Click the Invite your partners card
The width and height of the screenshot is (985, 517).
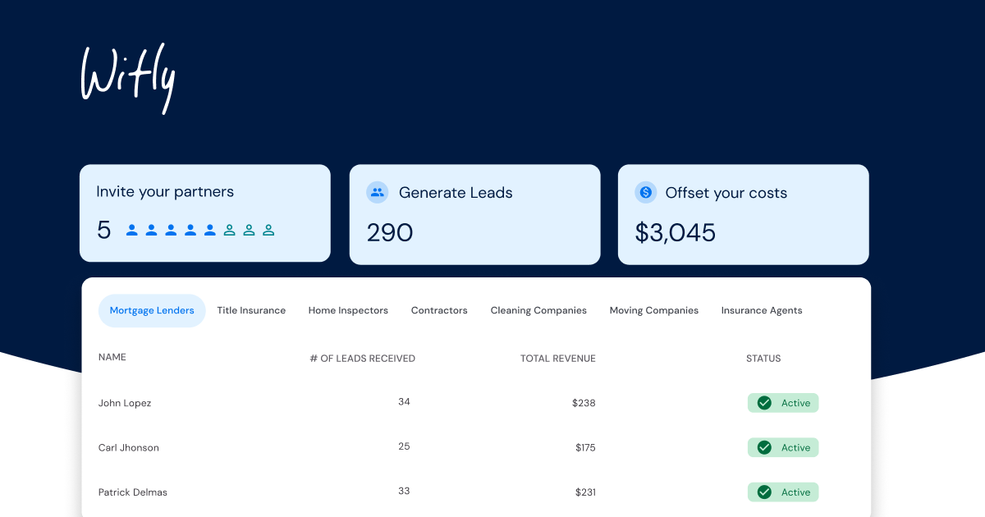tap(205, 213)
